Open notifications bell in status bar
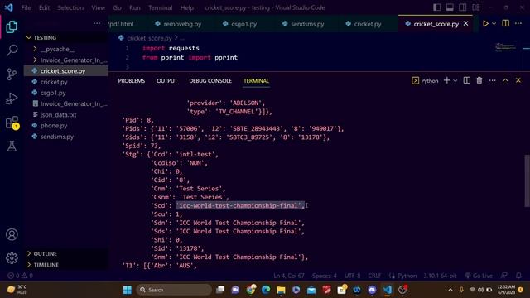 [x=518, y=276]
